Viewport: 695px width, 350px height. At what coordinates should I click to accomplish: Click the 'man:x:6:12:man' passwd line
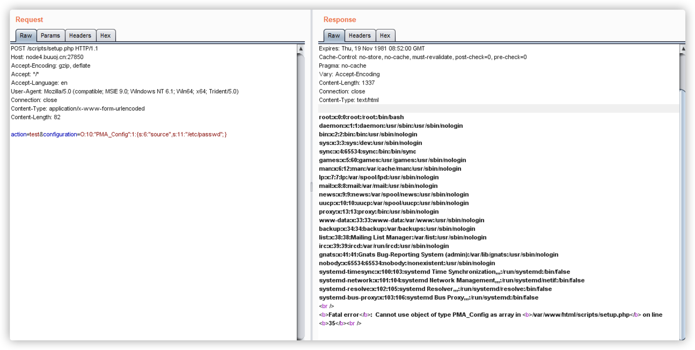coord(390,169)
